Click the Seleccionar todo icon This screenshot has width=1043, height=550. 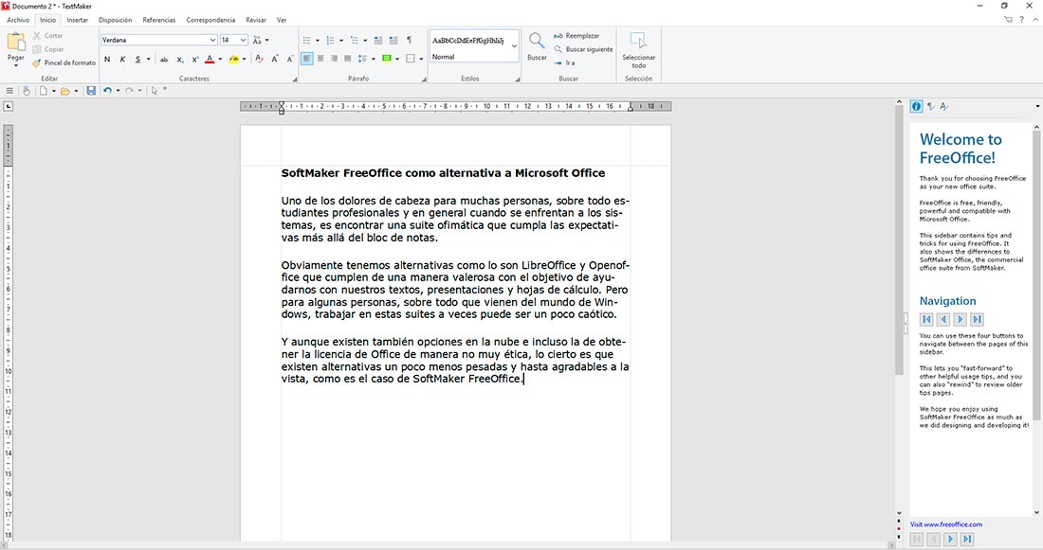638,42
